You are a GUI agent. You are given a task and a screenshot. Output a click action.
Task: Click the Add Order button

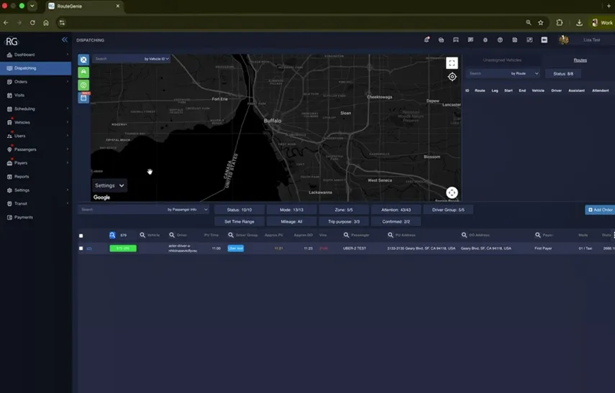pos(600,210)
